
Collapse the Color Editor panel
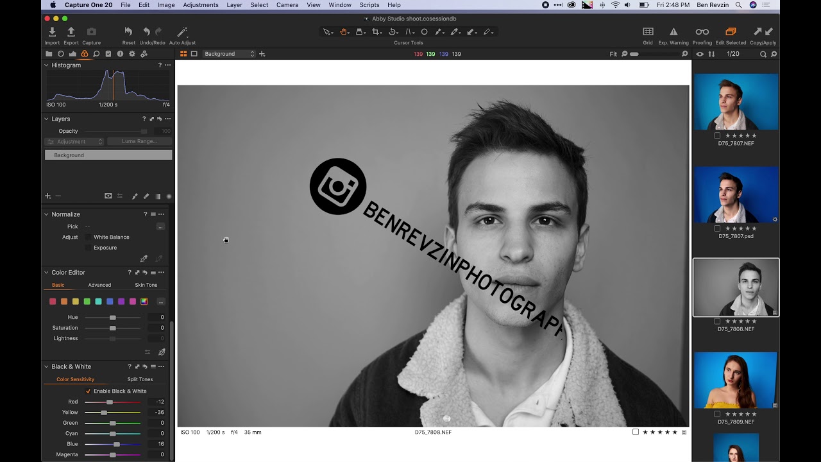[x=46, y=272]
